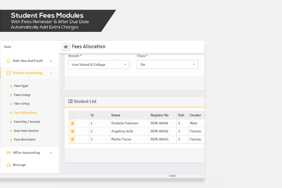This screenshot has width=282, height=188.
Task: Open the Class dropdown showing Six
Action: tap(167, 64)
